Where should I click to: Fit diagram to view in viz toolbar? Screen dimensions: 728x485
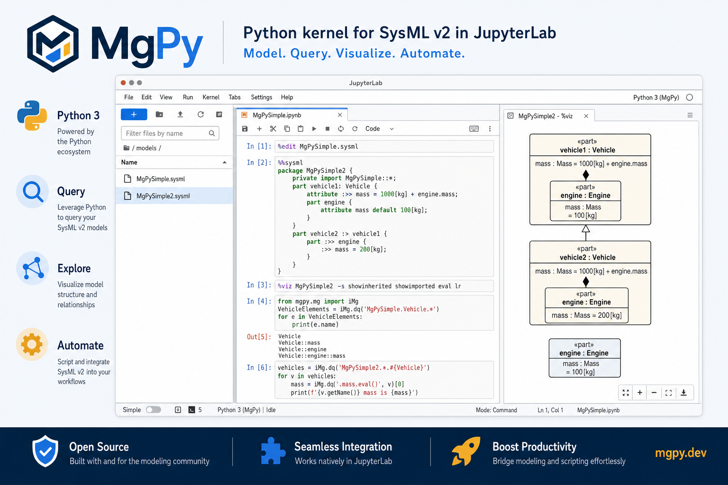click(x=626, y=393)
